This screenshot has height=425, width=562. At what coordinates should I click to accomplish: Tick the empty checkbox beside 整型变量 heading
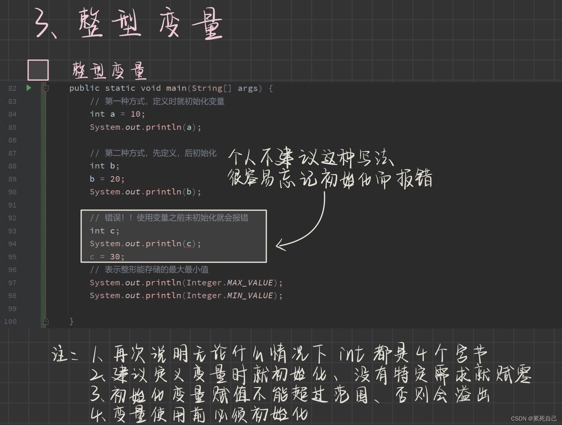click(x=38, y=70)
